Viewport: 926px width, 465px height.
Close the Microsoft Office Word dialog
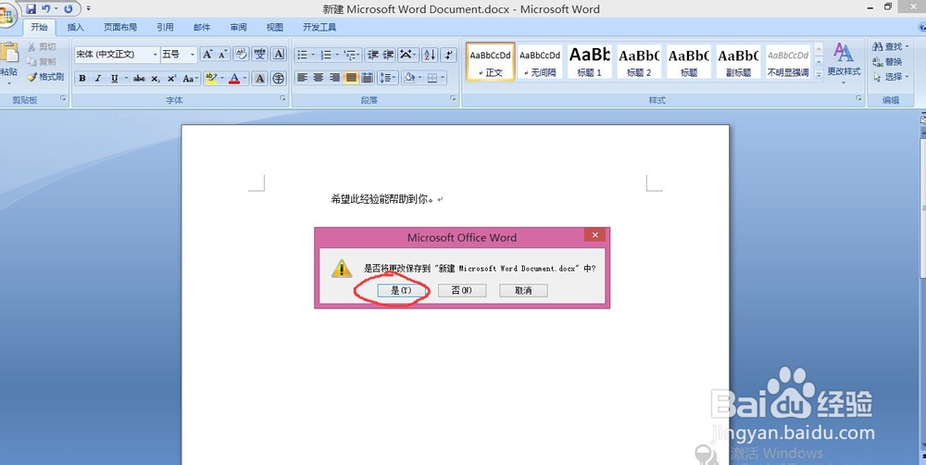(594, 234)
